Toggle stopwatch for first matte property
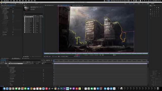The height and width of the screenshot is (91, 162). click(x=5, y=15)
